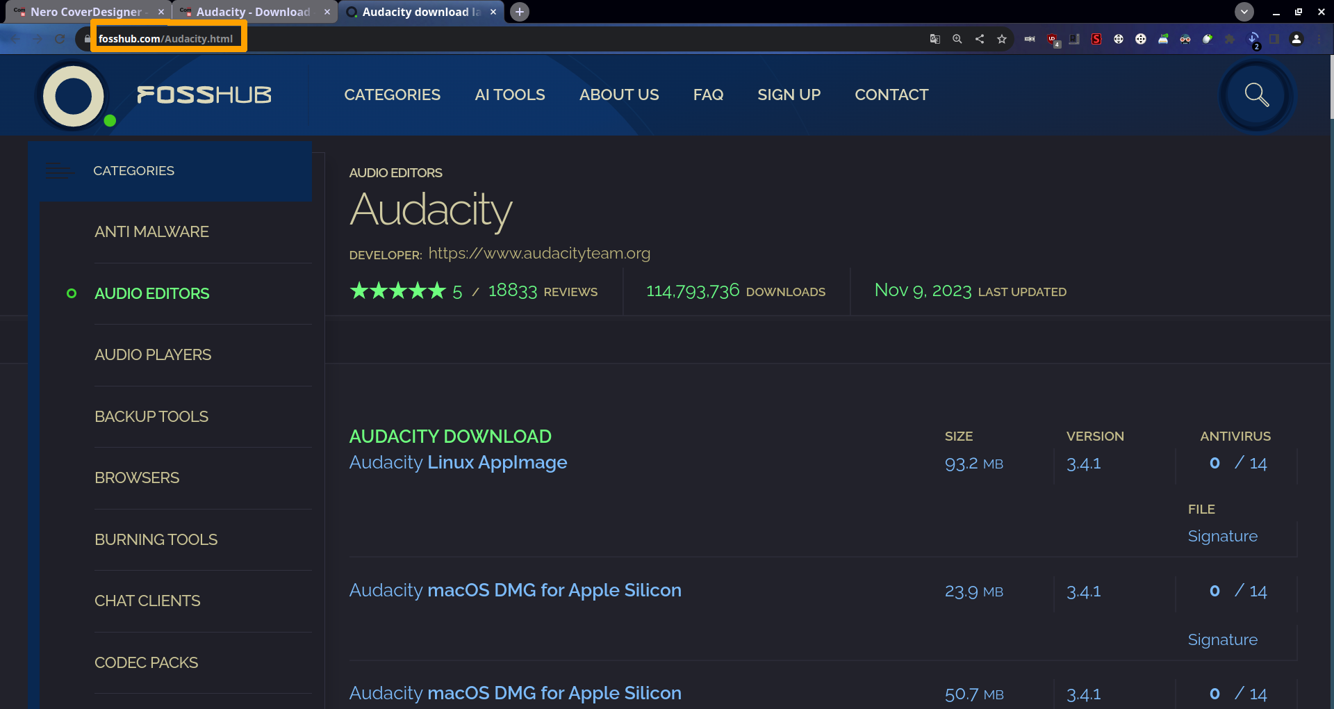Click antivirus 0/14 for Linux AppImage
Viewport: 1334px width, 709px height.
coord(1238,464)
